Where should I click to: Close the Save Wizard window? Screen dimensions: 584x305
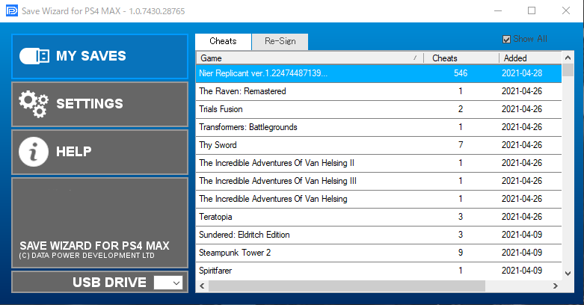[566, 10]
